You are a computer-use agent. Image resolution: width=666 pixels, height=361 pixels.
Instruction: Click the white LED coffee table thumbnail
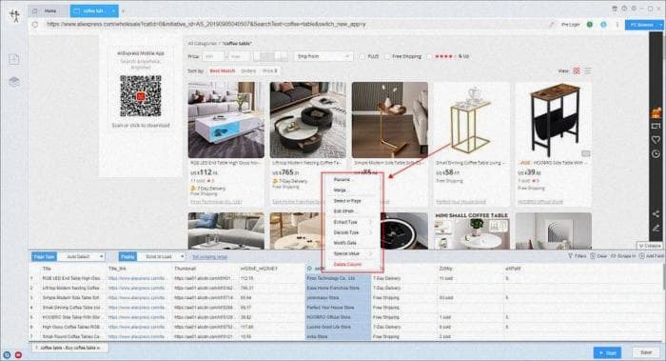pyautogui.click(x=226, y=120)
